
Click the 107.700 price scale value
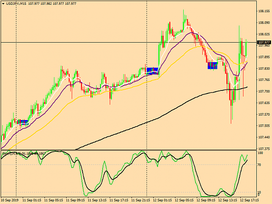tap(264, 91)
